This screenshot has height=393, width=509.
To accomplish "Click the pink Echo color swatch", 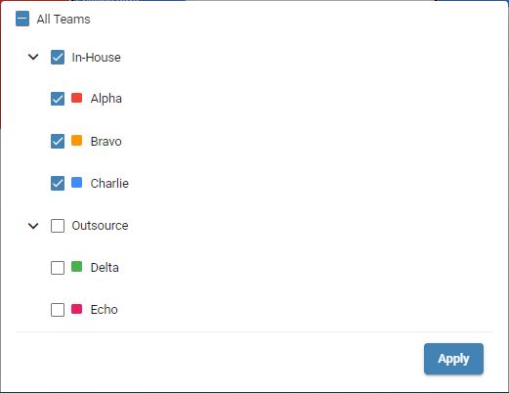I will [77, 309].
